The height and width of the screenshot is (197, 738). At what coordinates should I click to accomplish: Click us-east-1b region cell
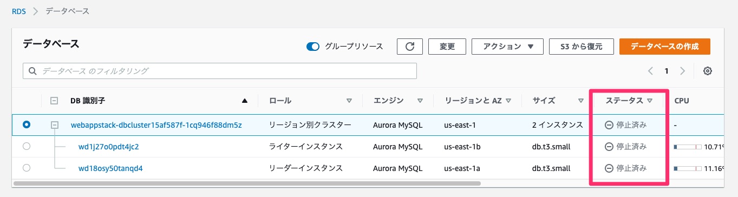pos(462,147)
